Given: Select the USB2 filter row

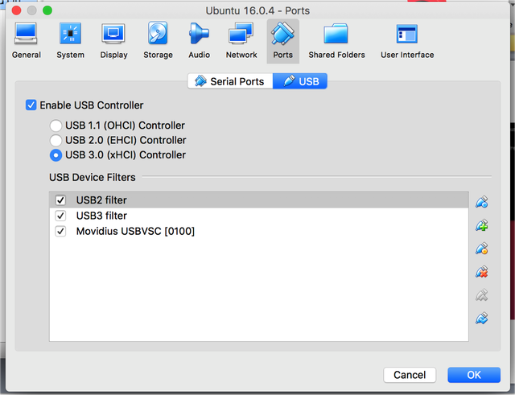Looking at the screenshot, I should (x=259, y=200).
